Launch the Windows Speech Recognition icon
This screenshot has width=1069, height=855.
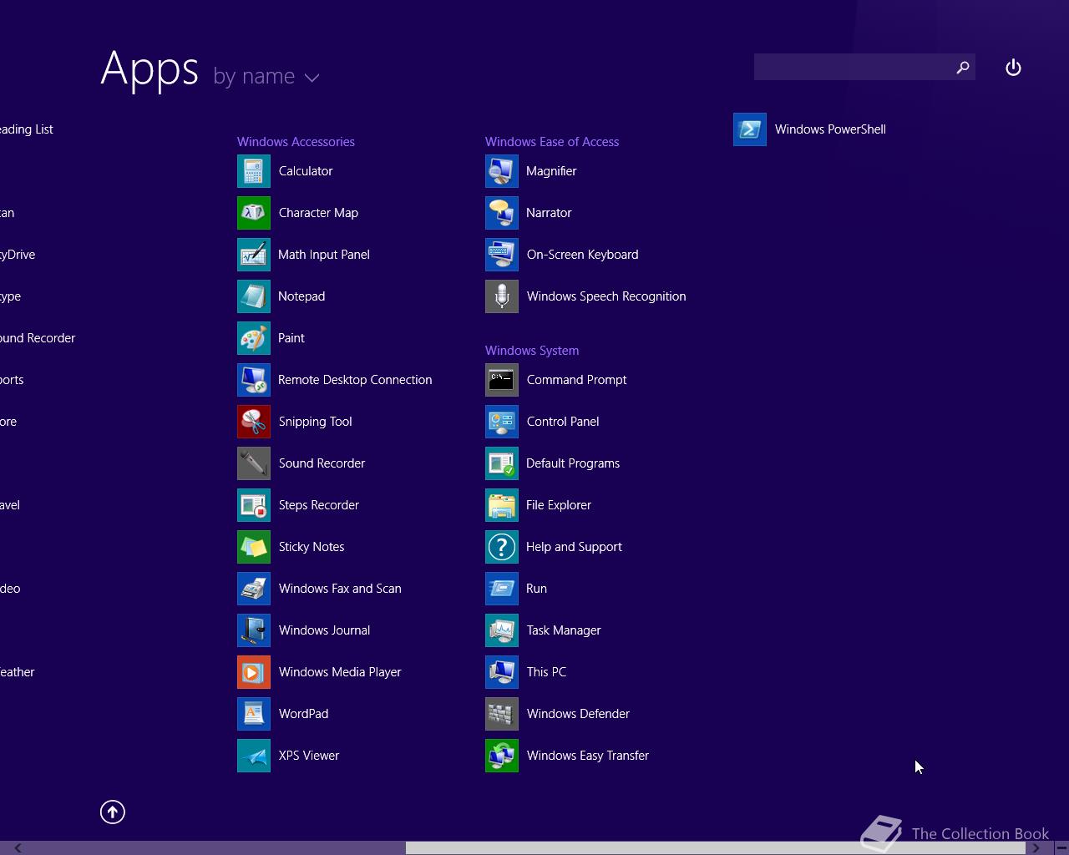pos(502,296)
